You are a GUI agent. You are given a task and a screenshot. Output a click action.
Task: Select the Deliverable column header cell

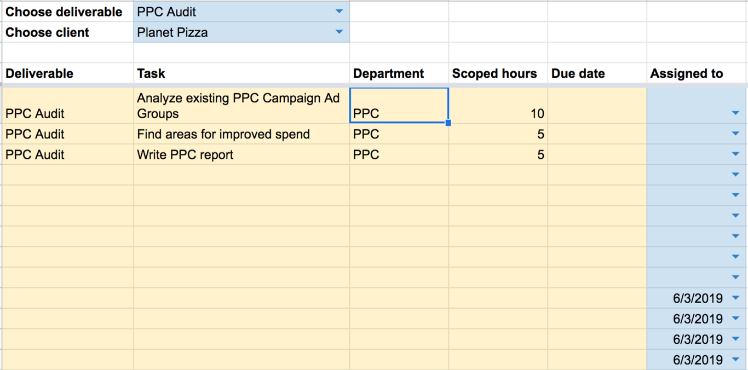67,74
